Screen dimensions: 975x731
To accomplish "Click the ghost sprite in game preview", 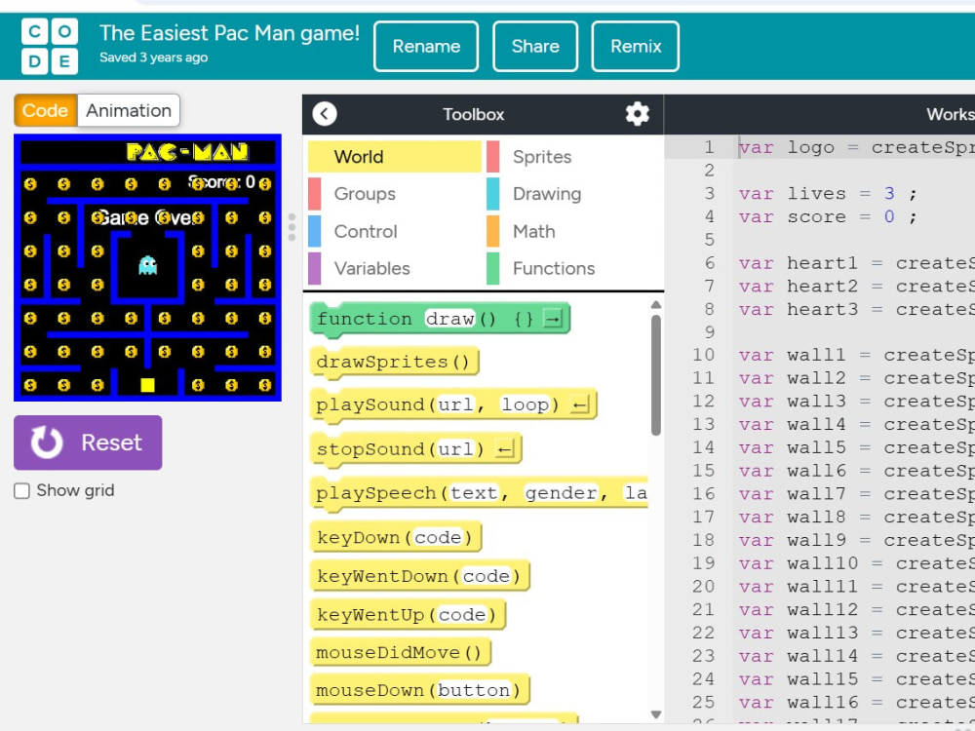I will coord(147,265).
